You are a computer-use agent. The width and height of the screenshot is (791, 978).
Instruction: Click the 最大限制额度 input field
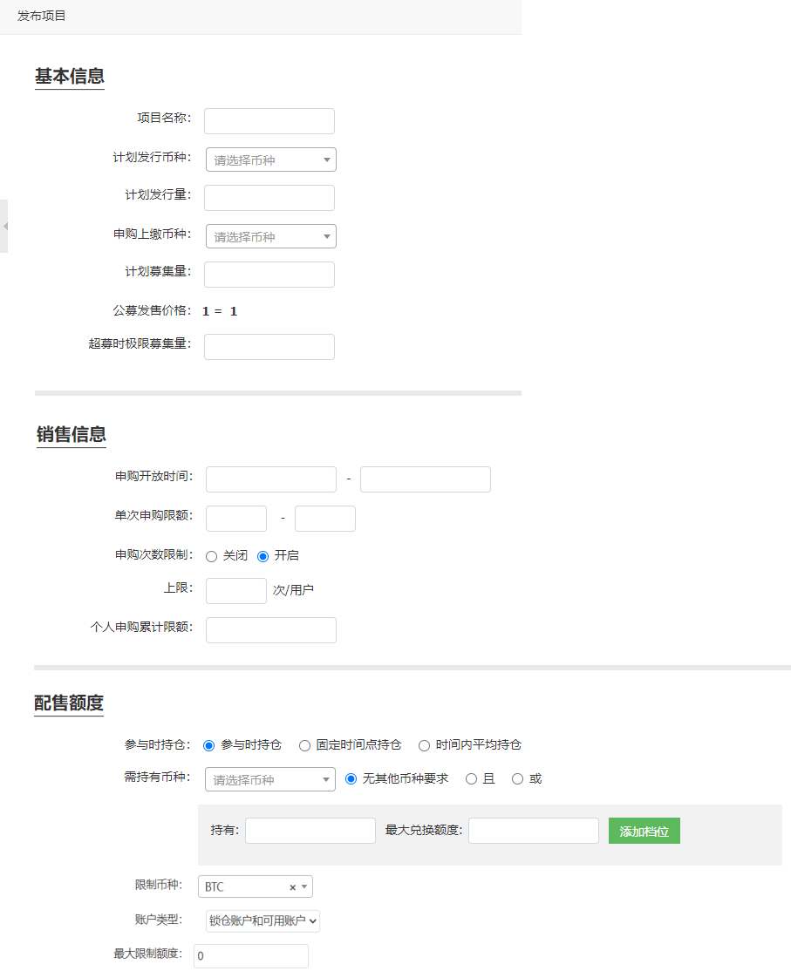251,956
